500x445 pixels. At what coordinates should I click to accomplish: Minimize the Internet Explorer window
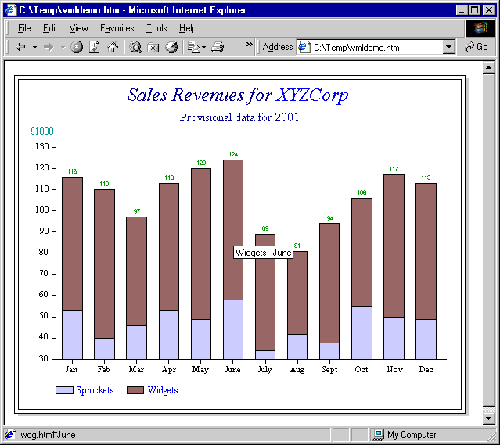point(462,10)
